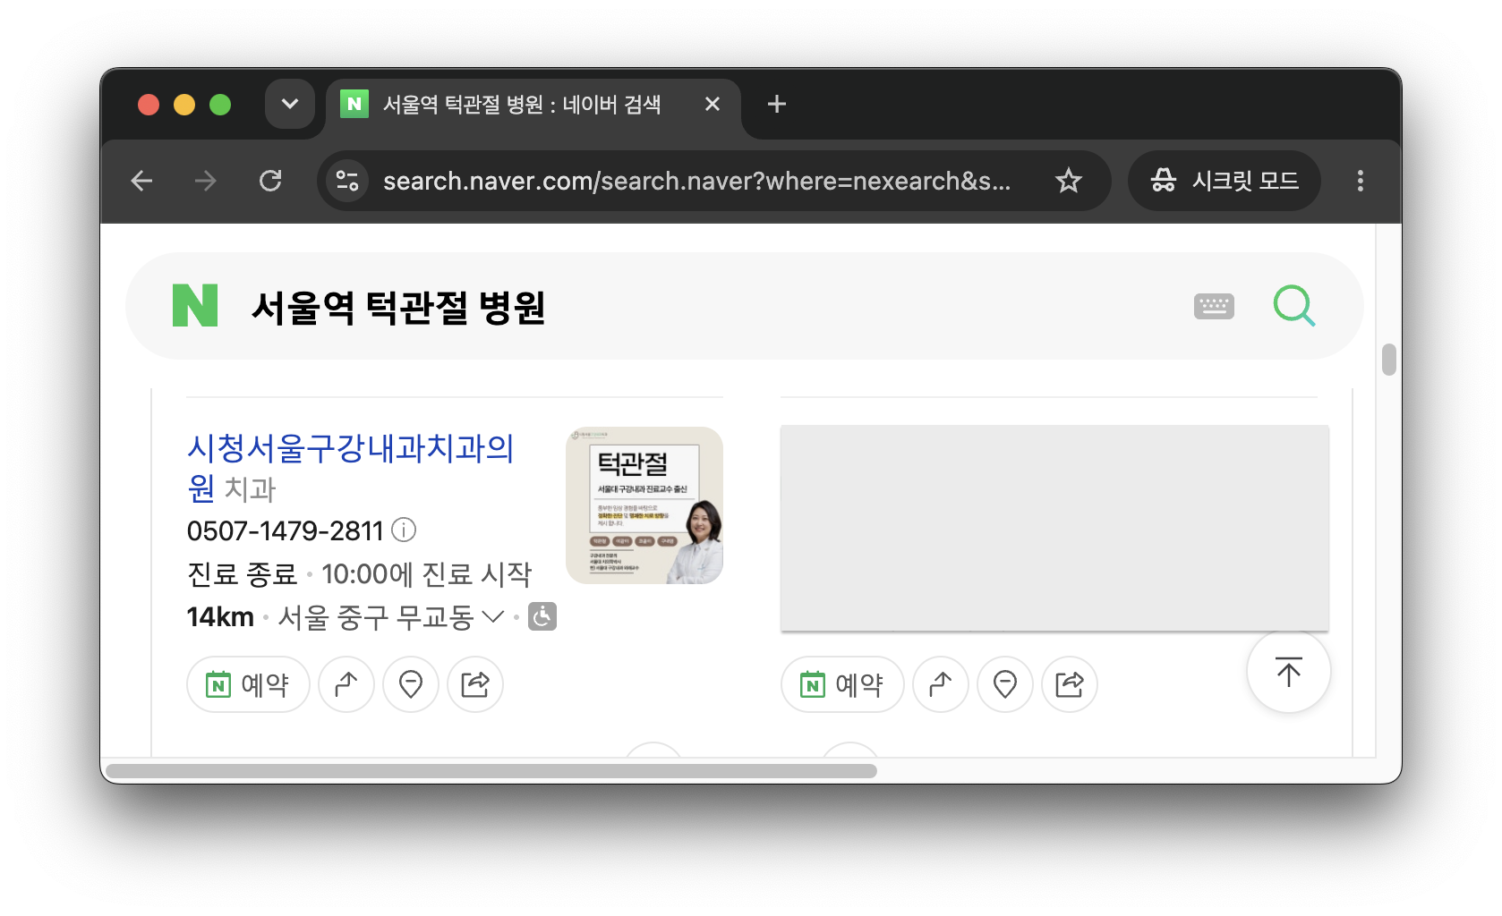Image resolution: width=1502 pixels, height=916 pixels.
Task: Open site information icon in the address bar
Action: (347, 181)
